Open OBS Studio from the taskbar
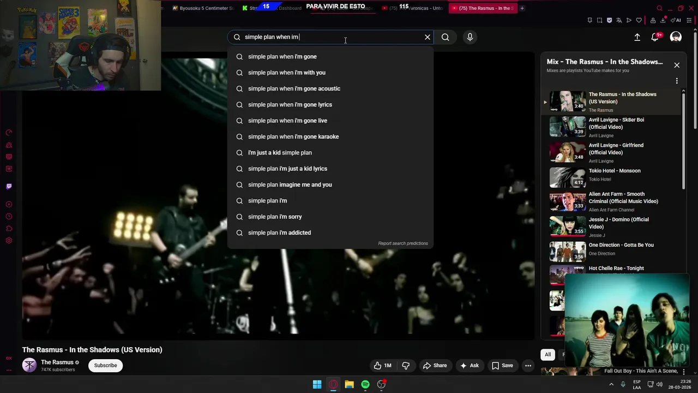 tap(381, 384)
